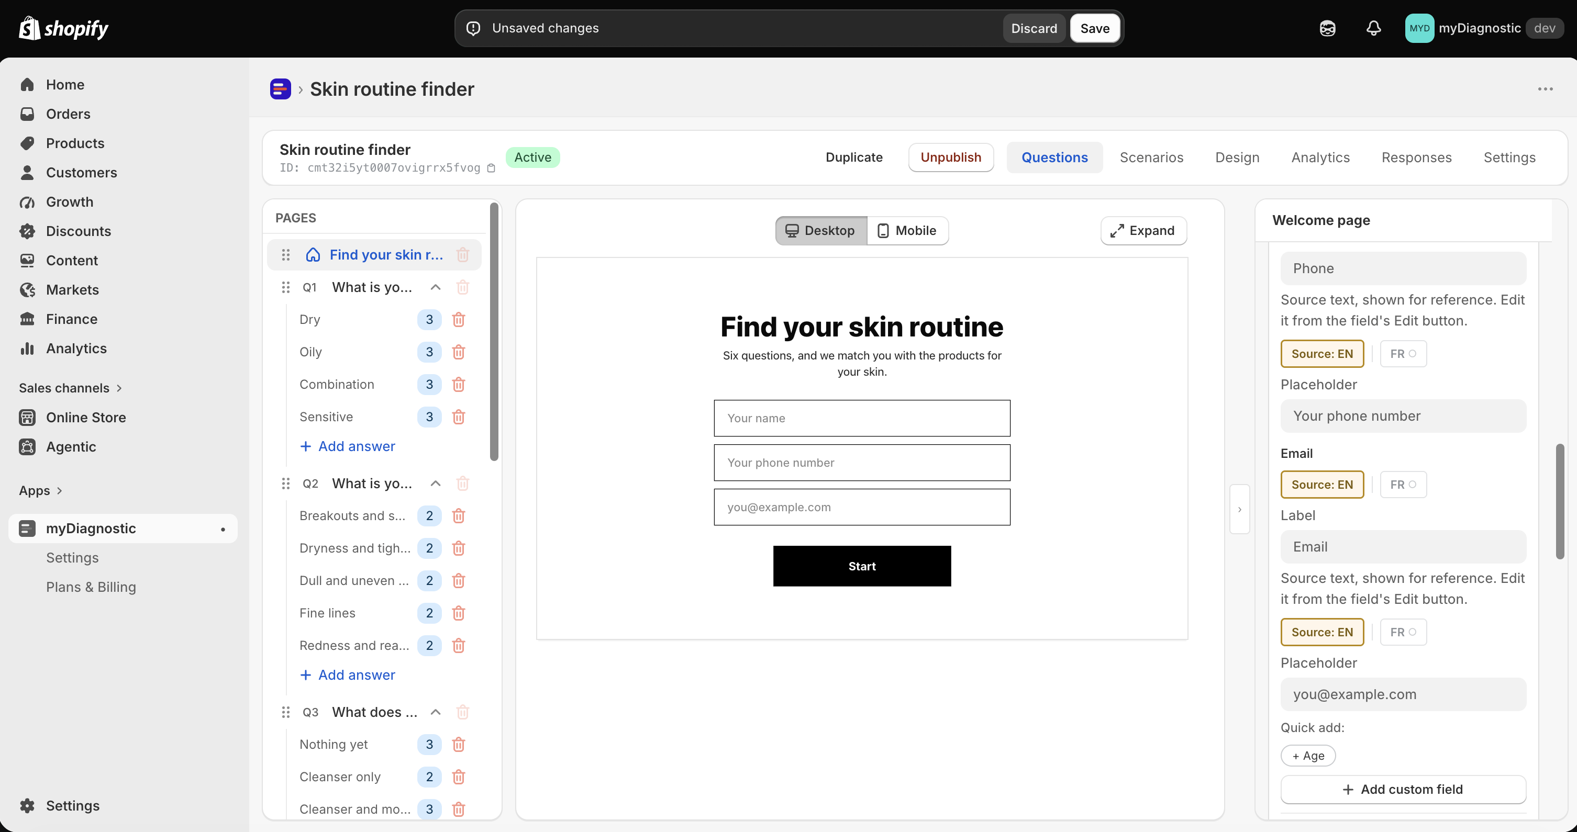Click the trash icon next to Cleanser only
The height and width of the screenshot is (832, 1577).
(x=459, y=777)
